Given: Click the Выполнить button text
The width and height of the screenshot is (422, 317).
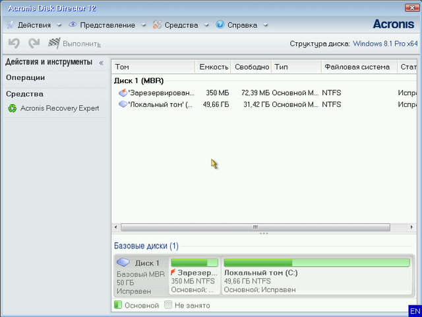Looking at the screenshot, I should click(82, 44).
